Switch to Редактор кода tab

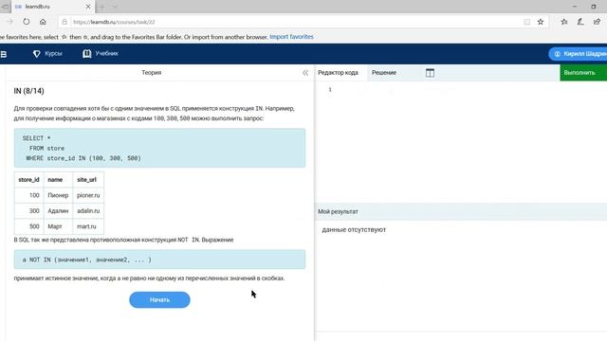(x=338, y=73)
